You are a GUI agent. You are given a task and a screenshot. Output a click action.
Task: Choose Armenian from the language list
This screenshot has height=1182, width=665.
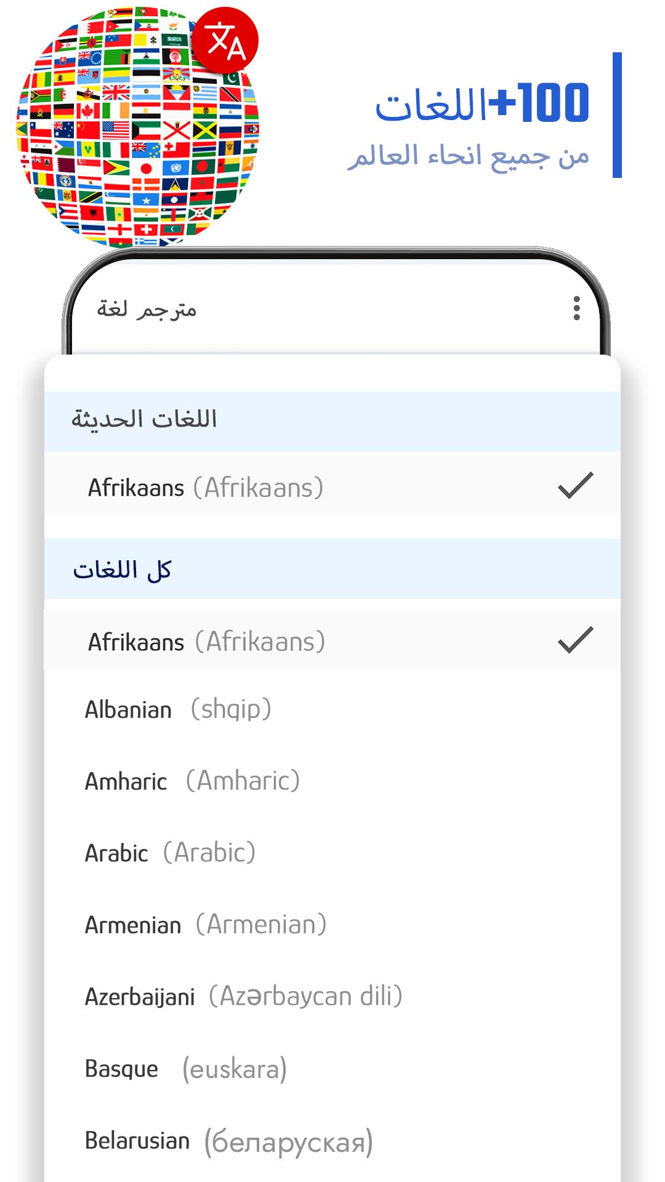coord(332,925)
